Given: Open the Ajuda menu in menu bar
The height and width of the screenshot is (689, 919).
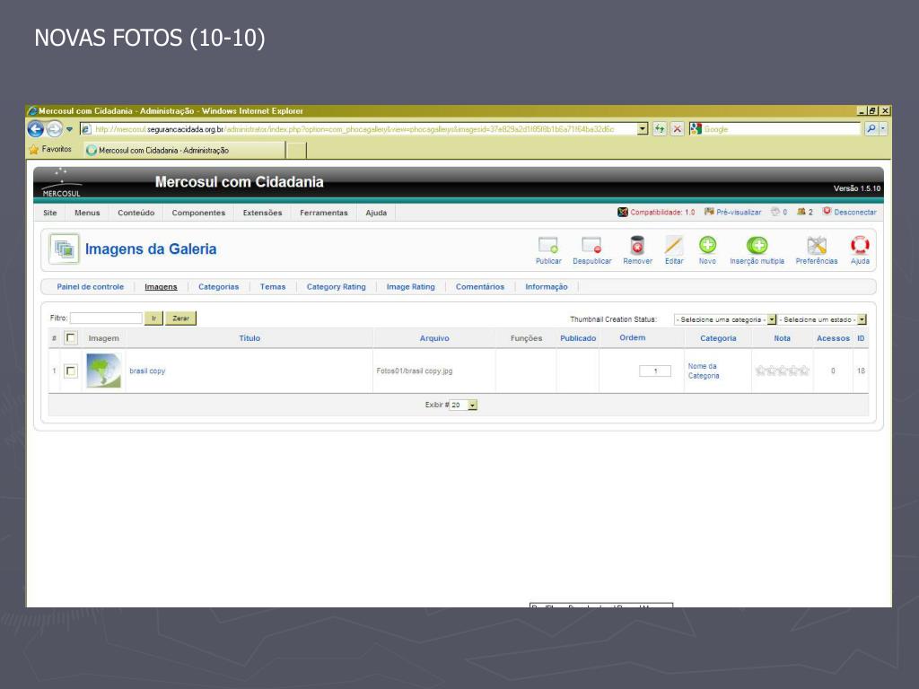Looking at the screenshot, I should pyautogui.click(x=376, y=213).
